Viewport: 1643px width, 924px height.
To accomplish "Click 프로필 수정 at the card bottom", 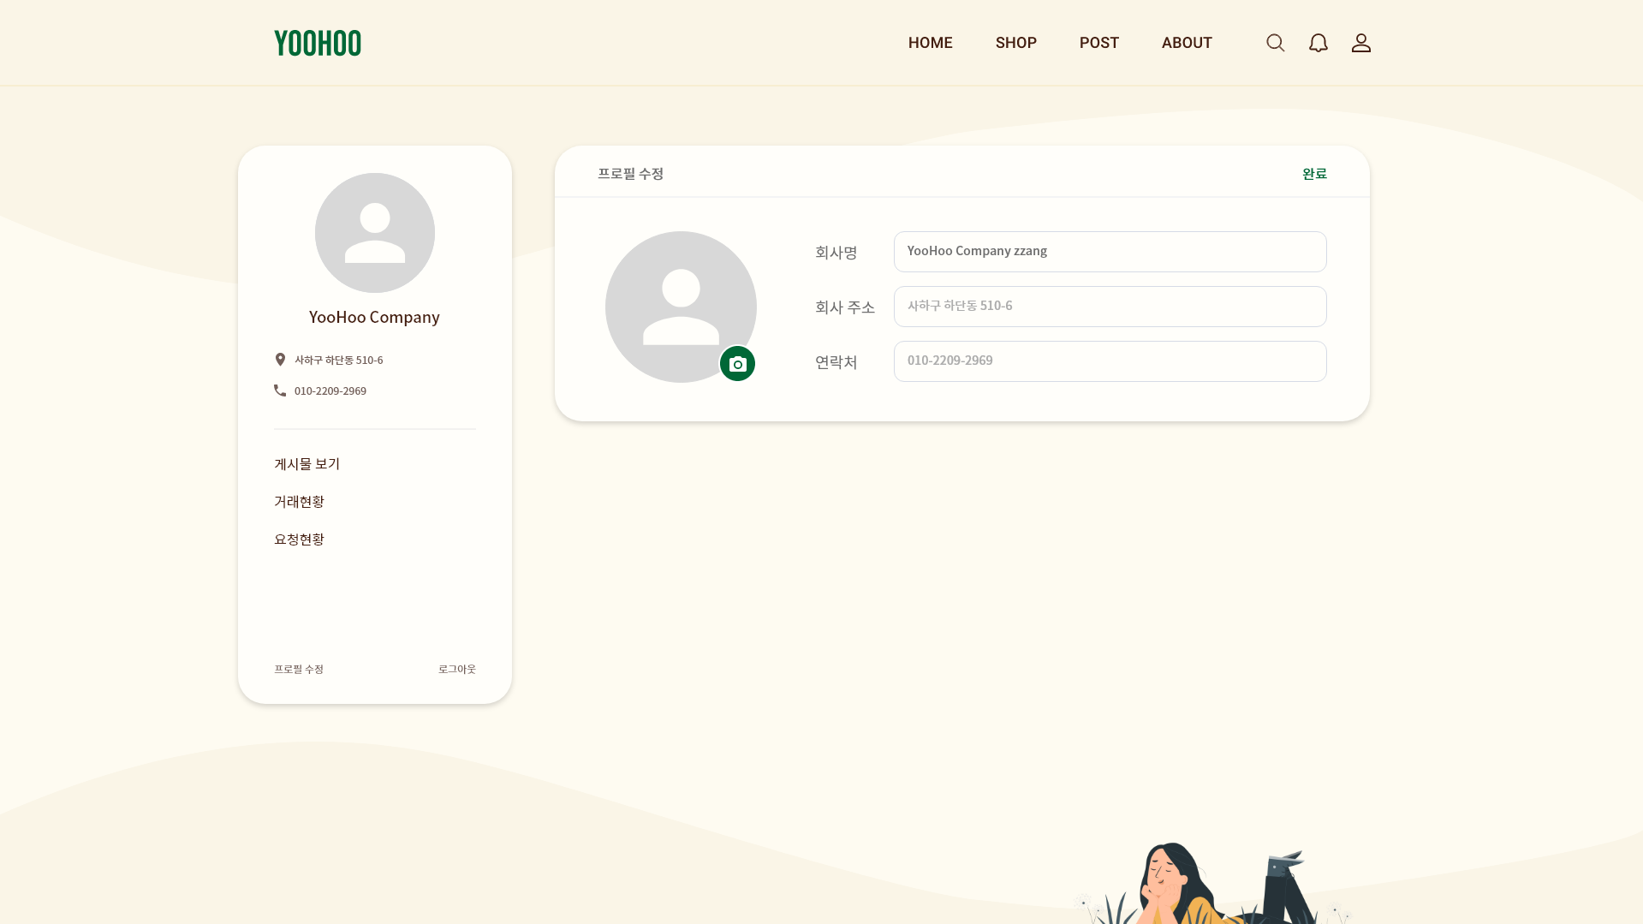I will [x=298, y=669].
